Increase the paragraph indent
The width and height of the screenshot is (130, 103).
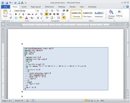[67, 11]
